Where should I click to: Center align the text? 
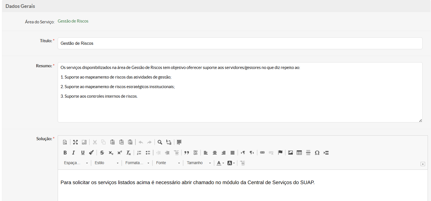[x=215, y=153]
